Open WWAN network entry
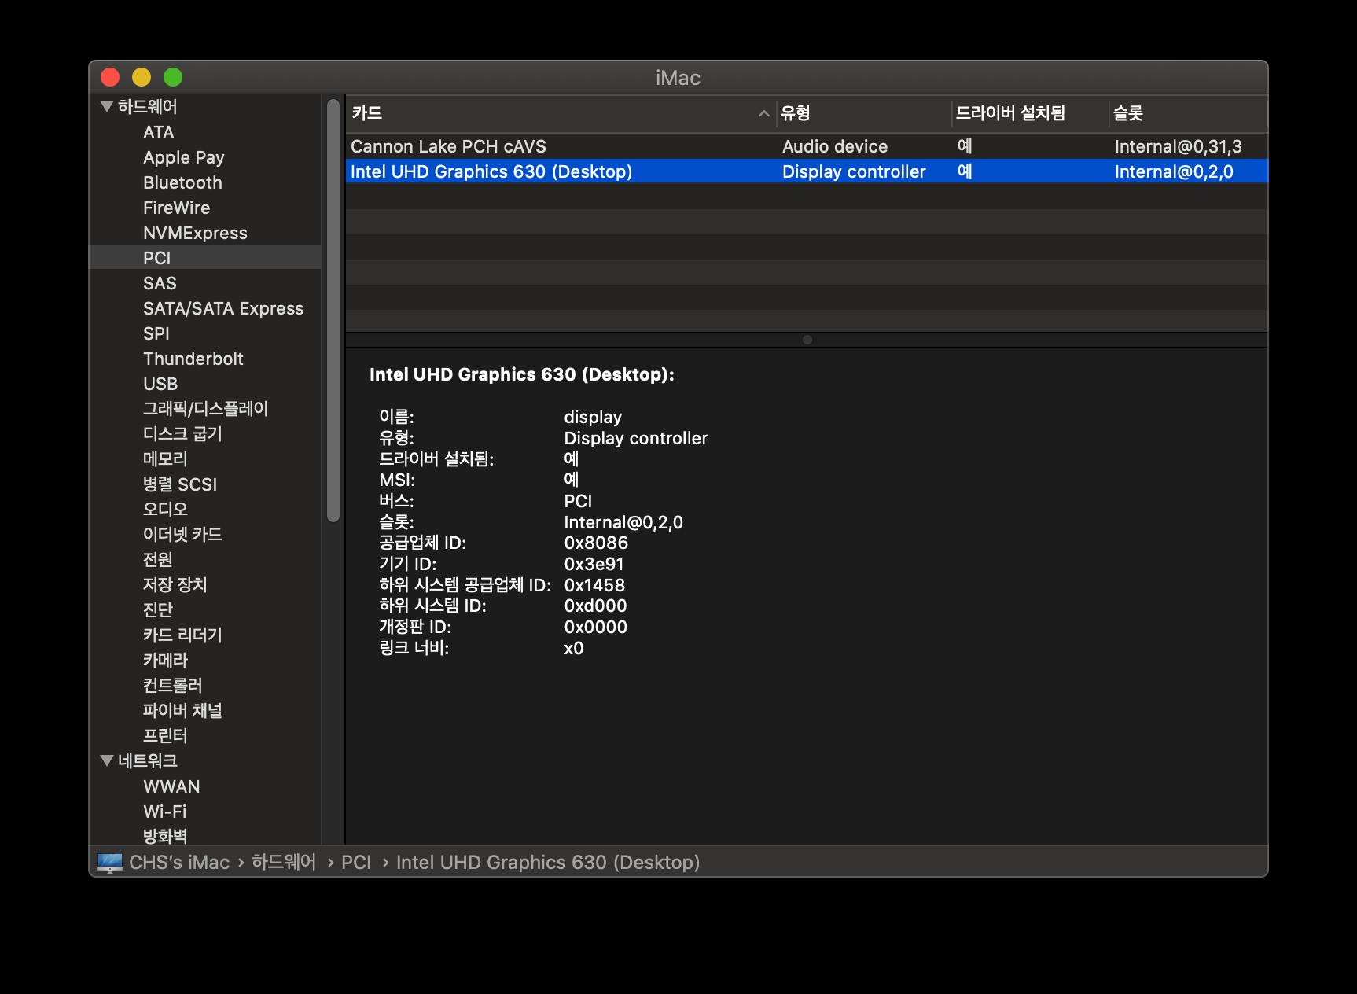1357x994 pixels. [171, 786]
